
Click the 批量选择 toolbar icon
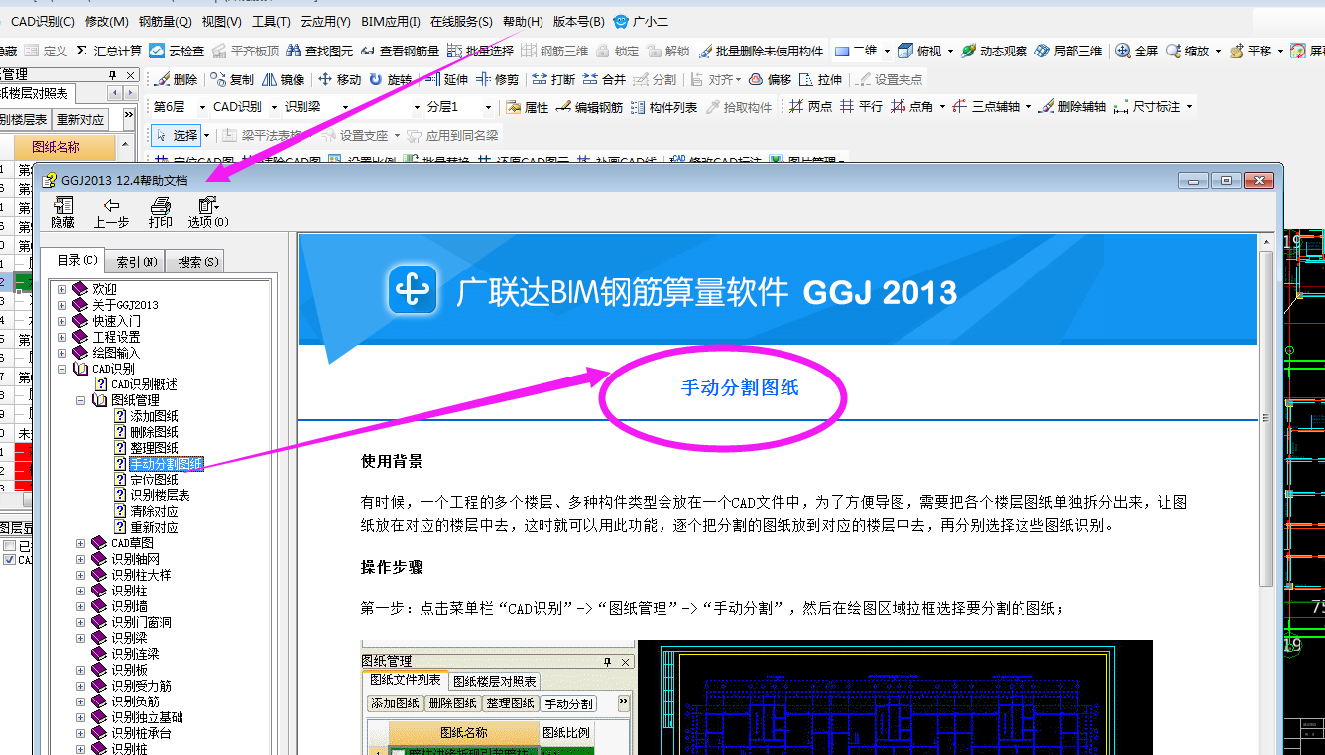click(x=455, y=51)
